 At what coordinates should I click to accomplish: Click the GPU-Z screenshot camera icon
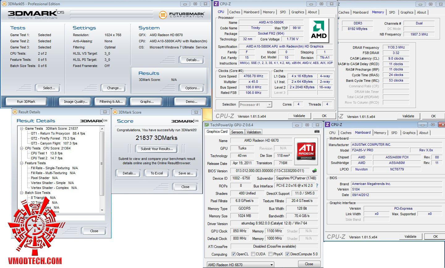click(317, 132)
